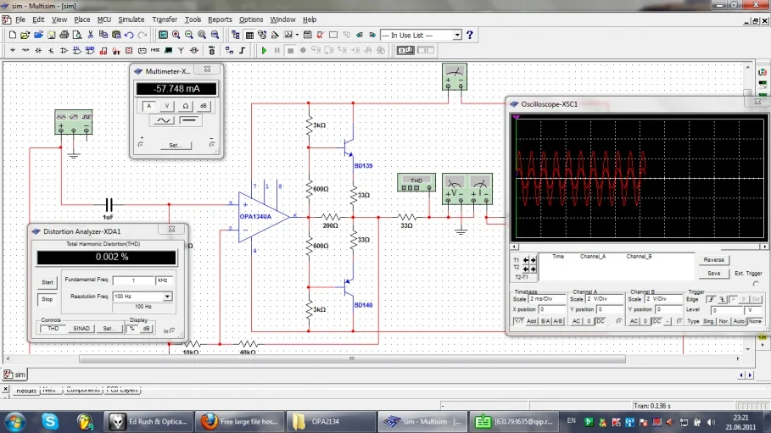Switch the distortion analyzer to SINAD mode
The width and height of the screenshot is (771, 433).
point(81,329)
